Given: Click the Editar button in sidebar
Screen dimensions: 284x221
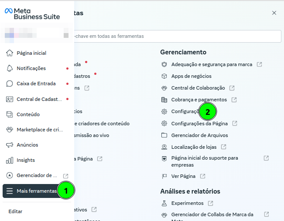Looking at the screenshot, I should pos(15,211).
